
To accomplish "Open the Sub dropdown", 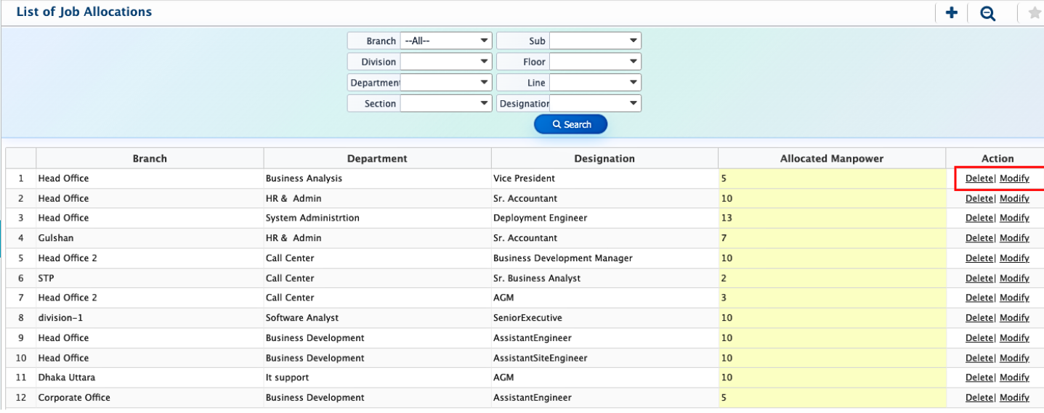I will pyautogui.click(x=594, y=41).
